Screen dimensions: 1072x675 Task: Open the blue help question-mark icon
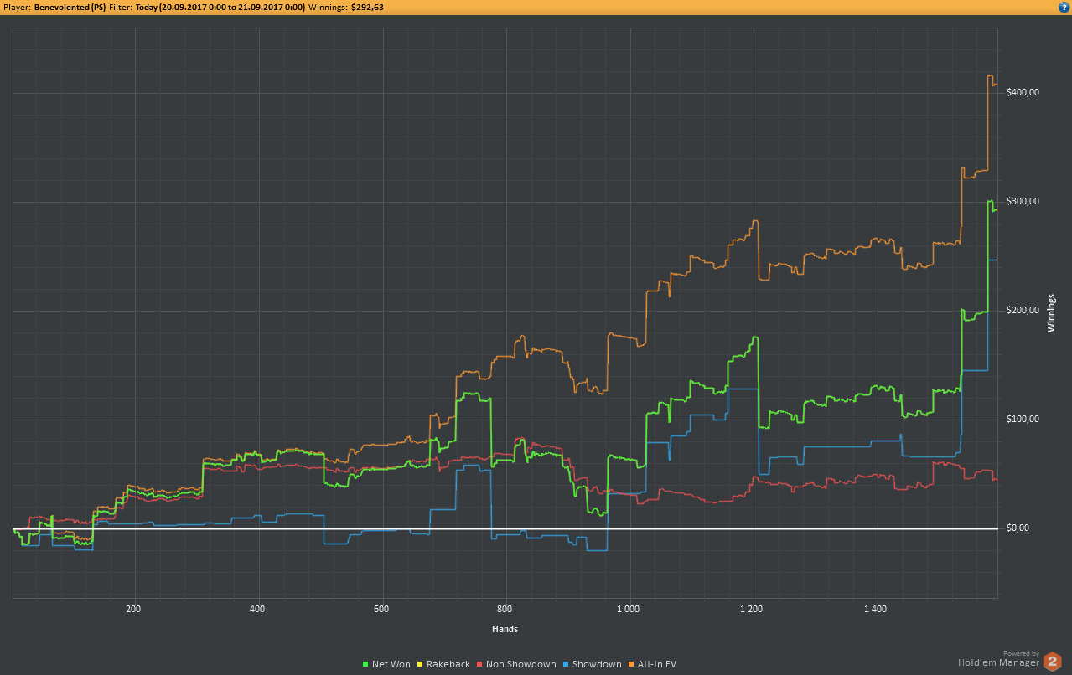coord(1064,7)
